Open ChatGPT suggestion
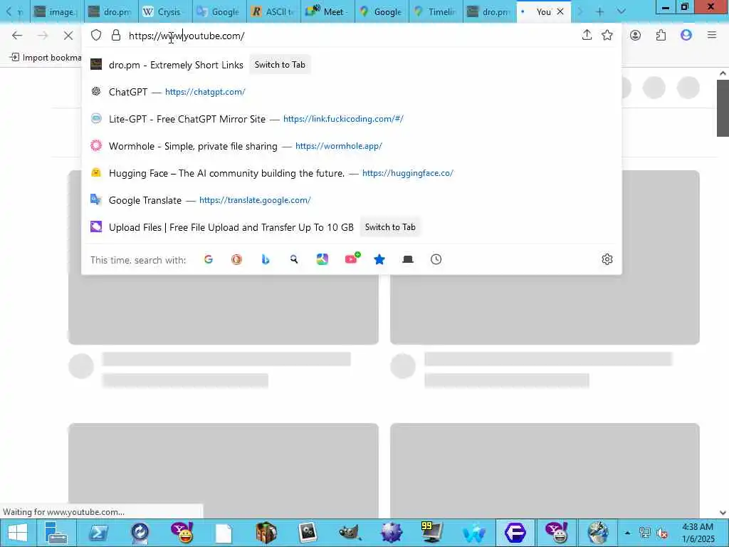Viewport: 729px width, 547px height. [352, 92]
